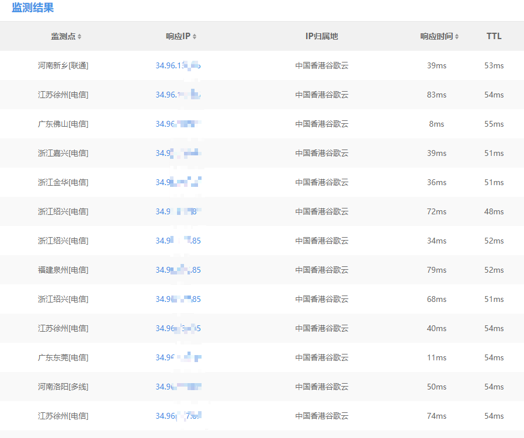Click the 监测结果 section heading
The image size is (524, 438).
coord(33,8)
